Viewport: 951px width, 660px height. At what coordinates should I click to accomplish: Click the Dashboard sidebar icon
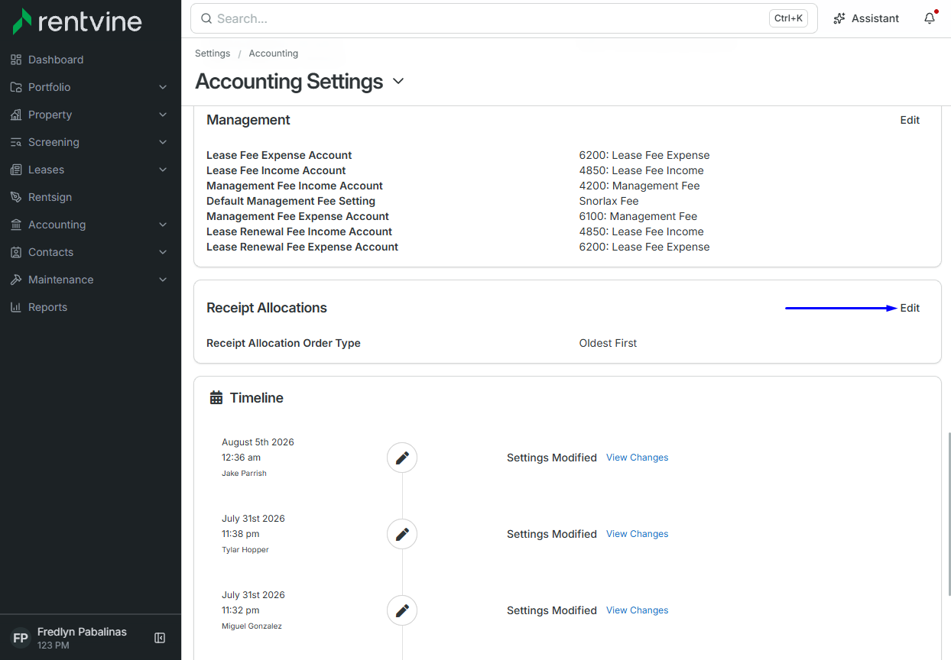point(16,60)
